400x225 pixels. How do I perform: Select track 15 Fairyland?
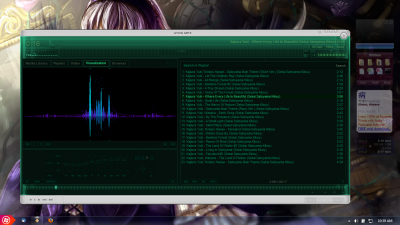(262, 129)
